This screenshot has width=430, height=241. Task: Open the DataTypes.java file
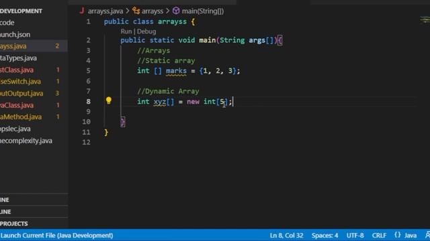[34, 58]
